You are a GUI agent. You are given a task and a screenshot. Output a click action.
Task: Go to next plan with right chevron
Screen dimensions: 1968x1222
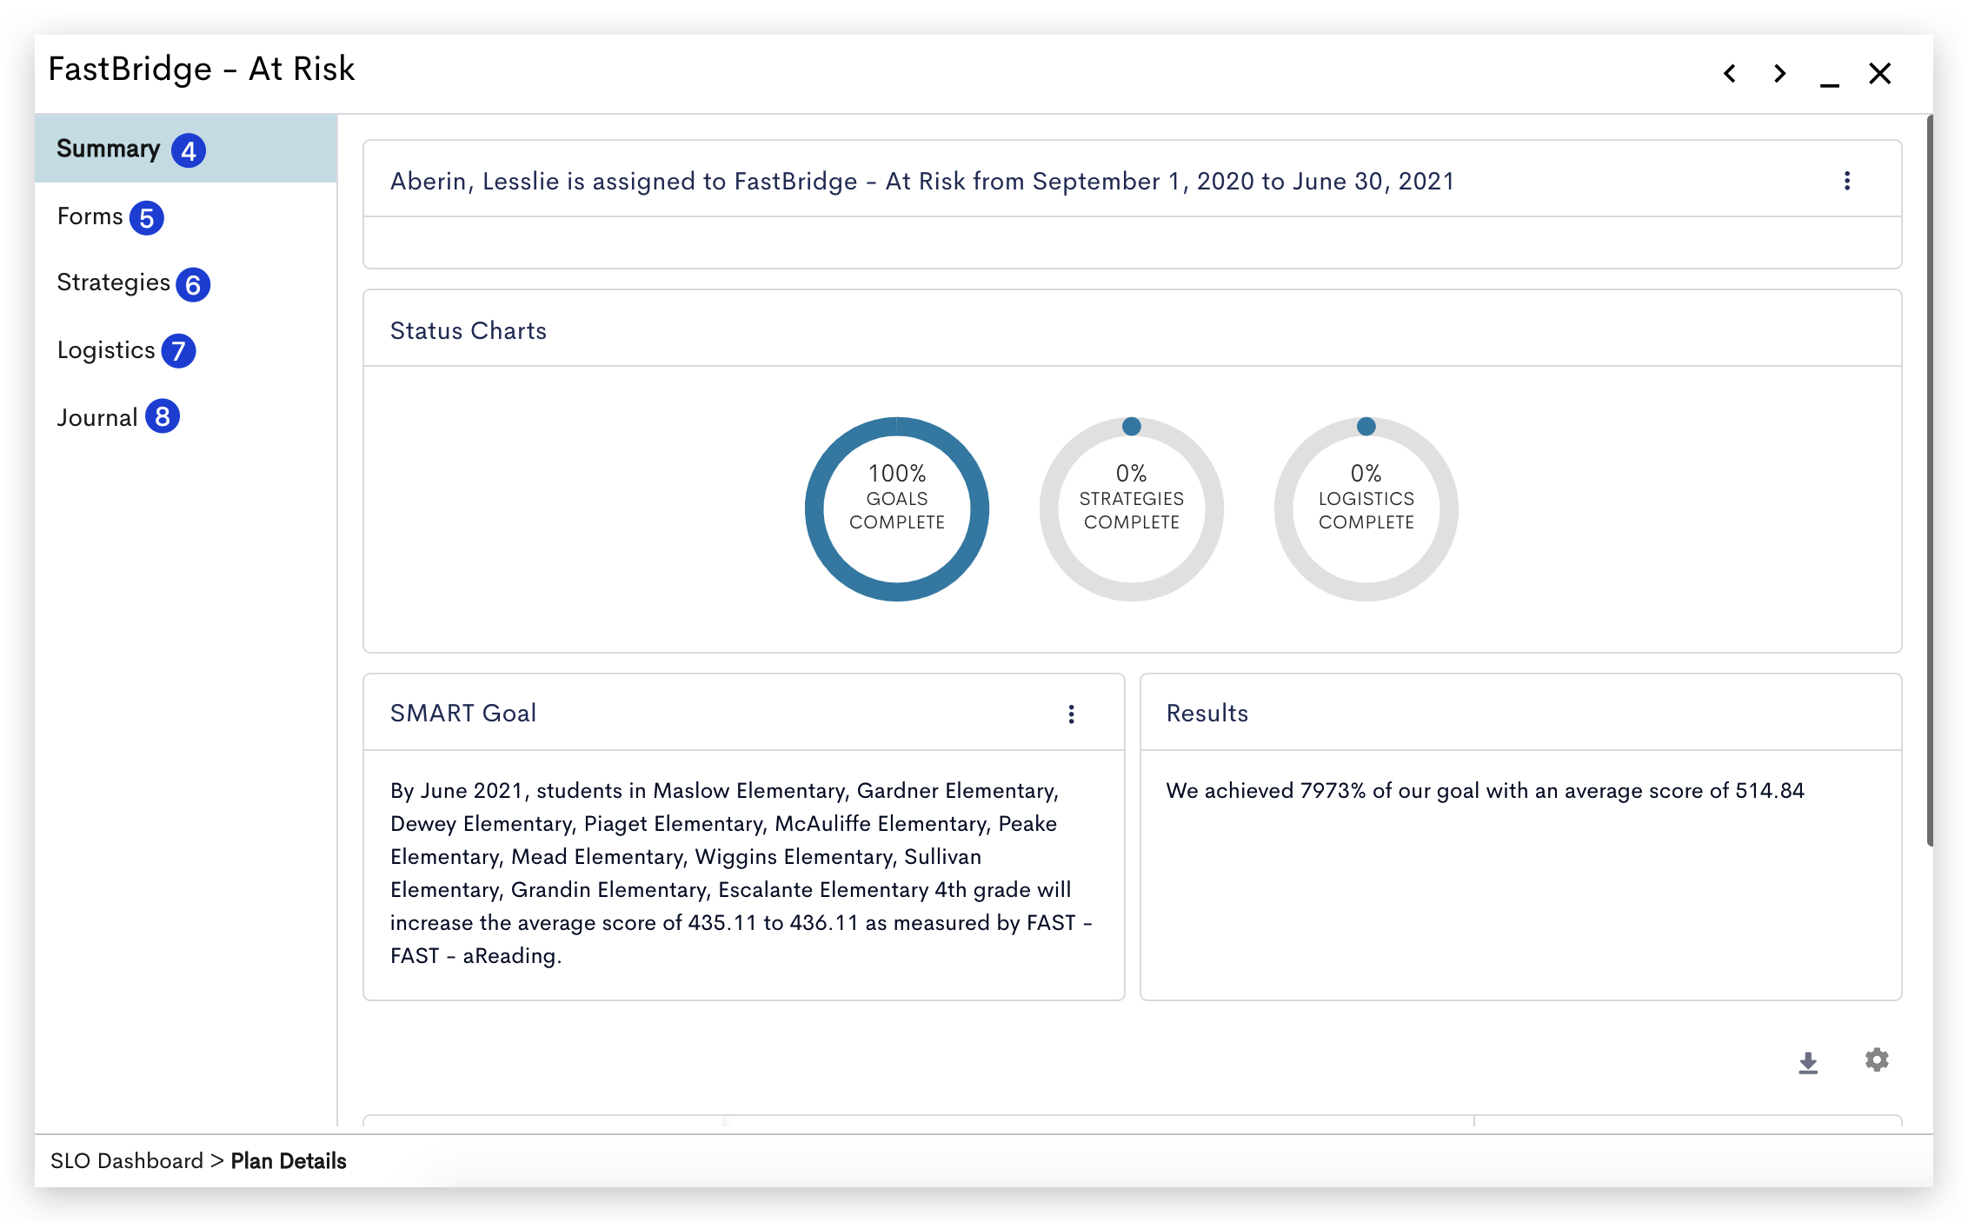coord(1779,74)
